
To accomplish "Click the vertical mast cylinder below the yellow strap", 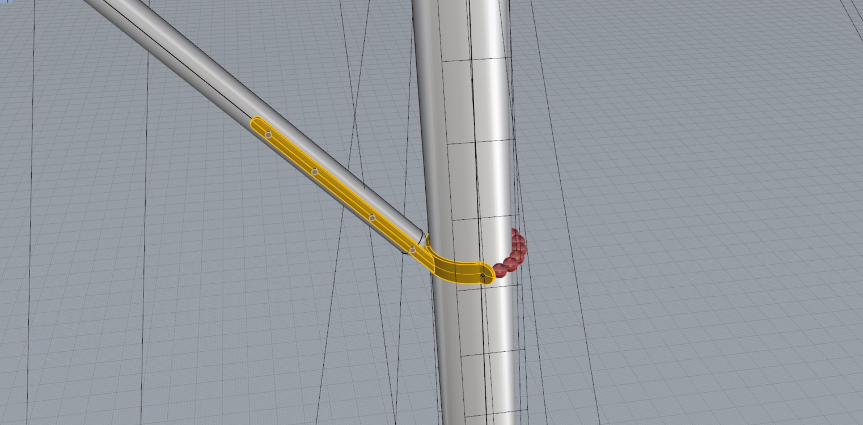I will click(476, 351).
